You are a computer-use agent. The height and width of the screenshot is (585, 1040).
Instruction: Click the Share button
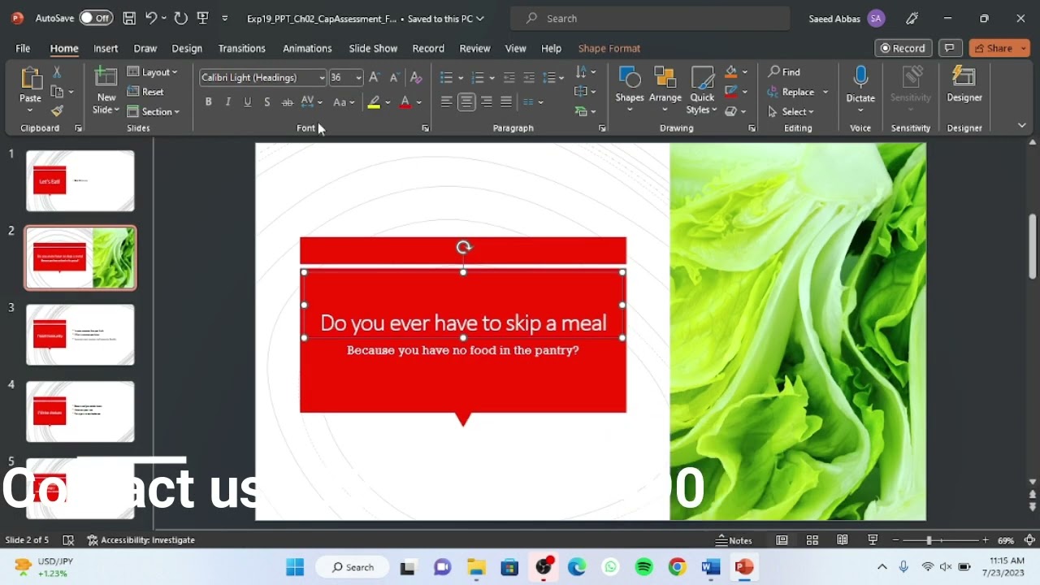point(999,48)
